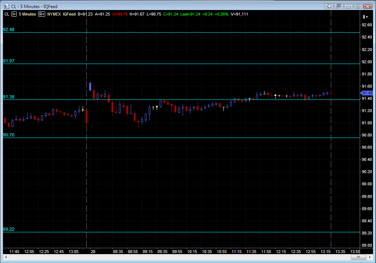Select the 91.38 horizontal line label

coord(9,97)
